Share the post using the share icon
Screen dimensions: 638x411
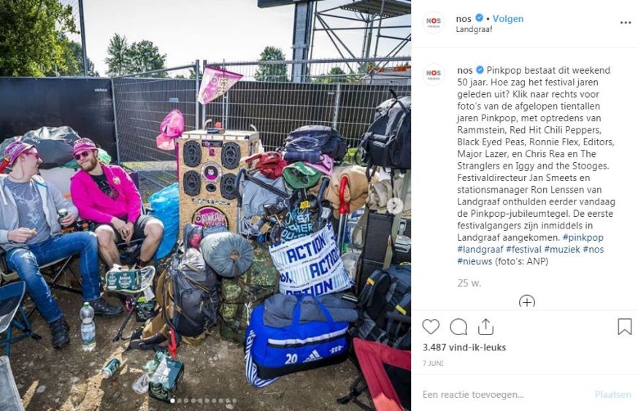tap(486, 327)
